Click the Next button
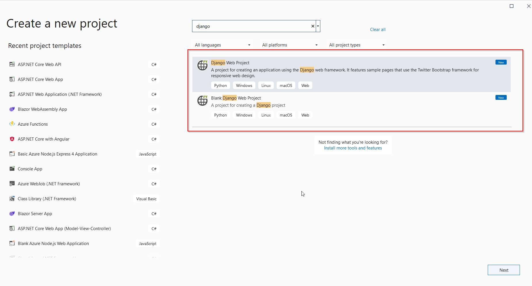The height and width of the screenshot is (286, 532). click(504, 270)
